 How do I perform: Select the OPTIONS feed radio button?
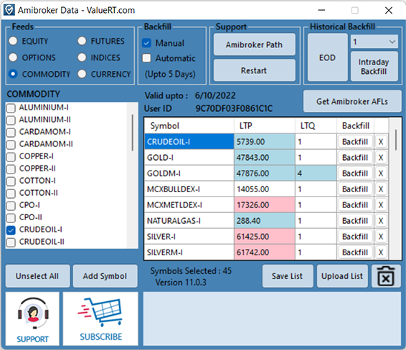13,57
